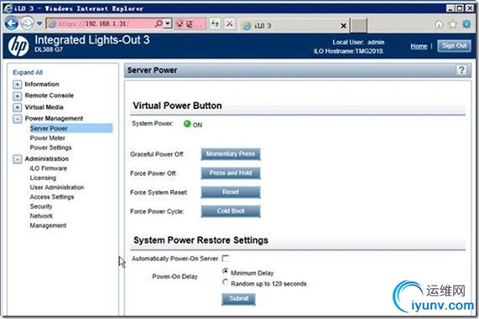Image resolution: width=479 pixels, height=319 pixels.
Task: Open the Information menu item
Action: 42,85
